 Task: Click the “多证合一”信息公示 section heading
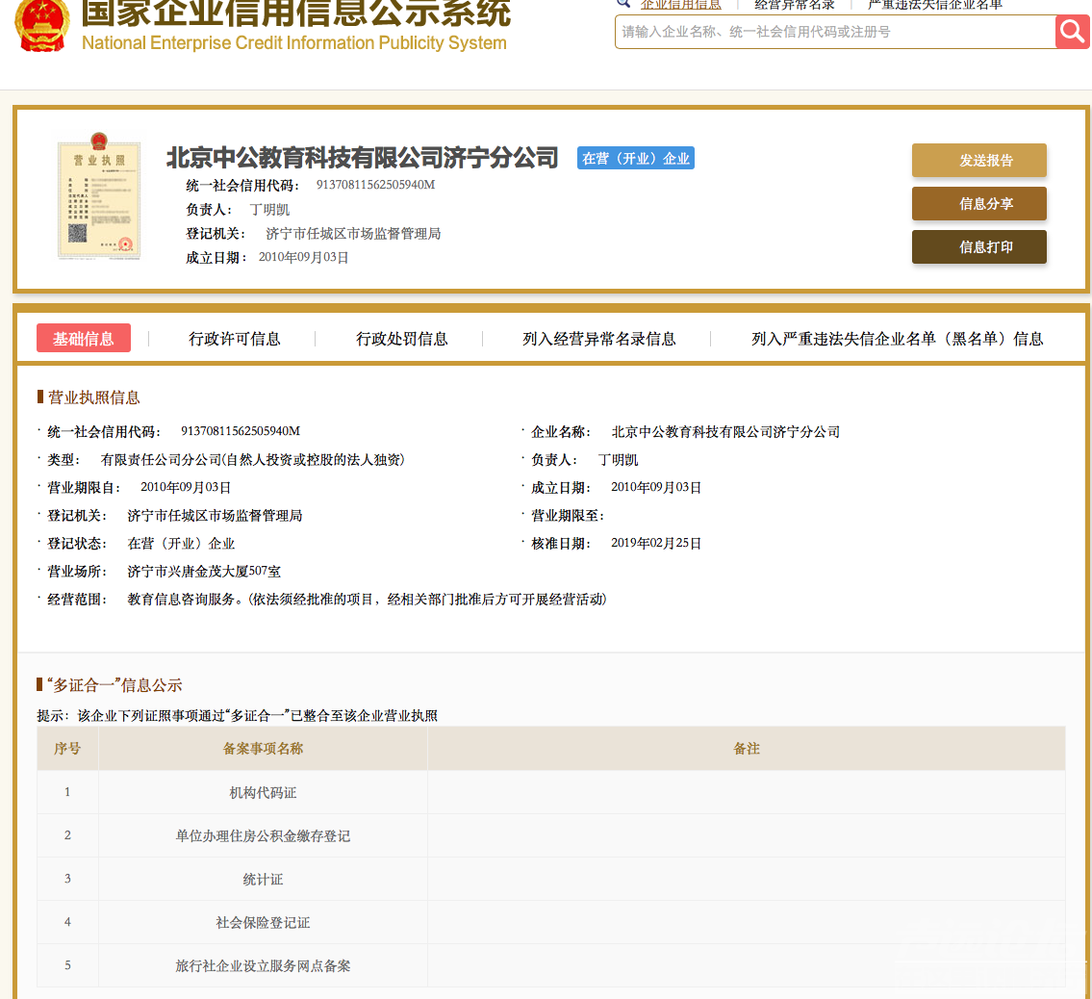point(114,685)
